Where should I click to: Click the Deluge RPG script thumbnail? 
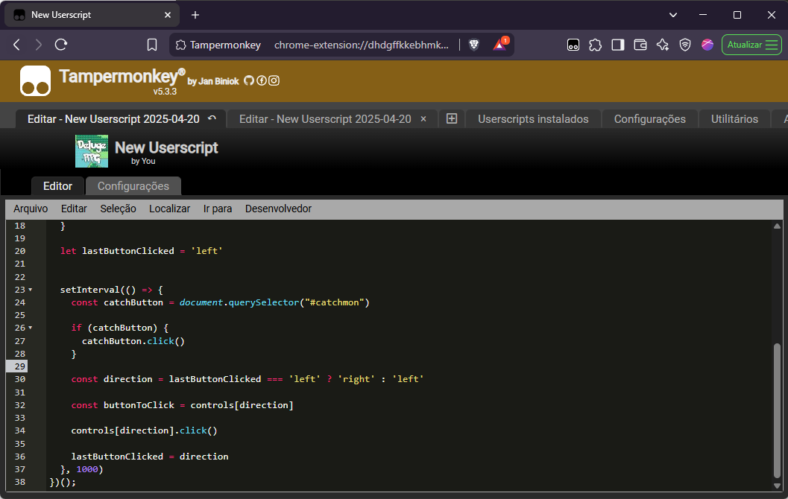[92, 151]
